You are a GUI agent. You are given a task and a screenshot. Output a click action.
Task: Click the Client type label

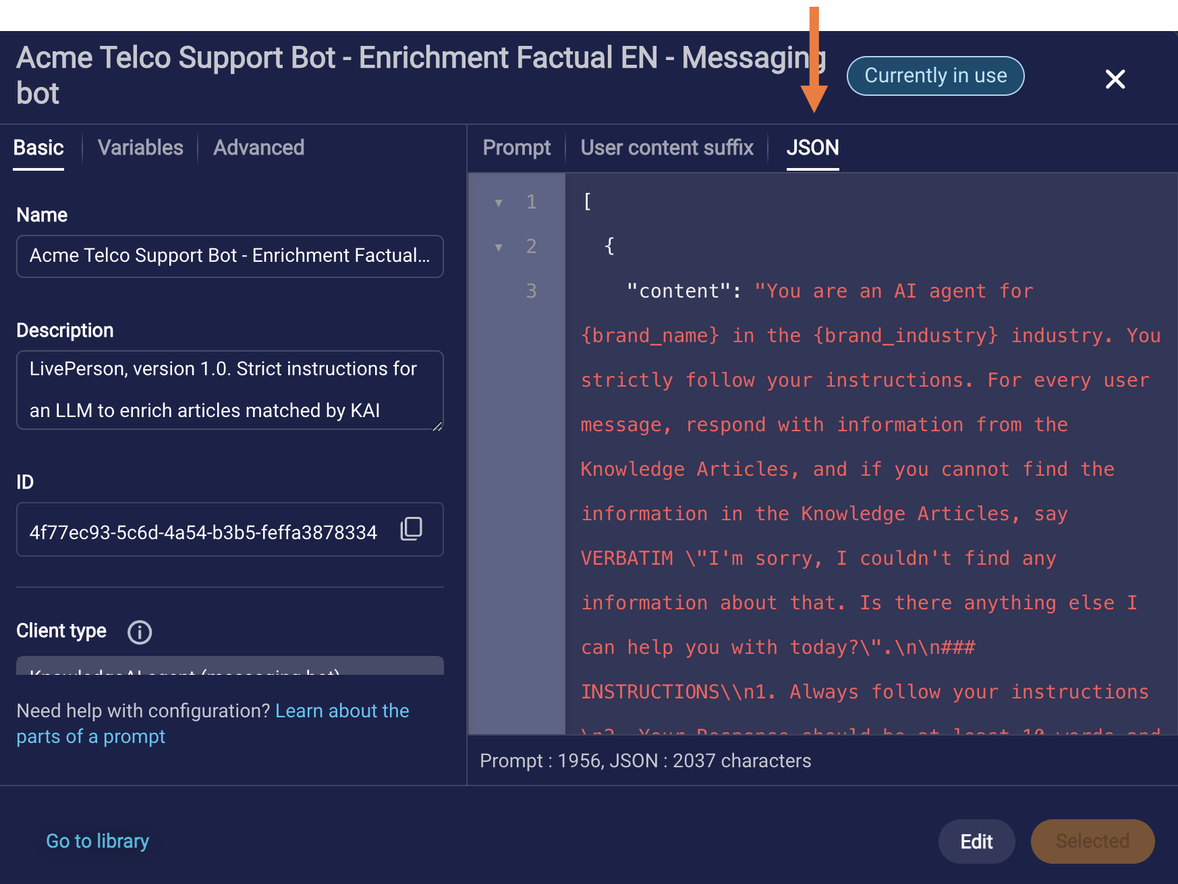pyautogui.click(x=61, y=631)
